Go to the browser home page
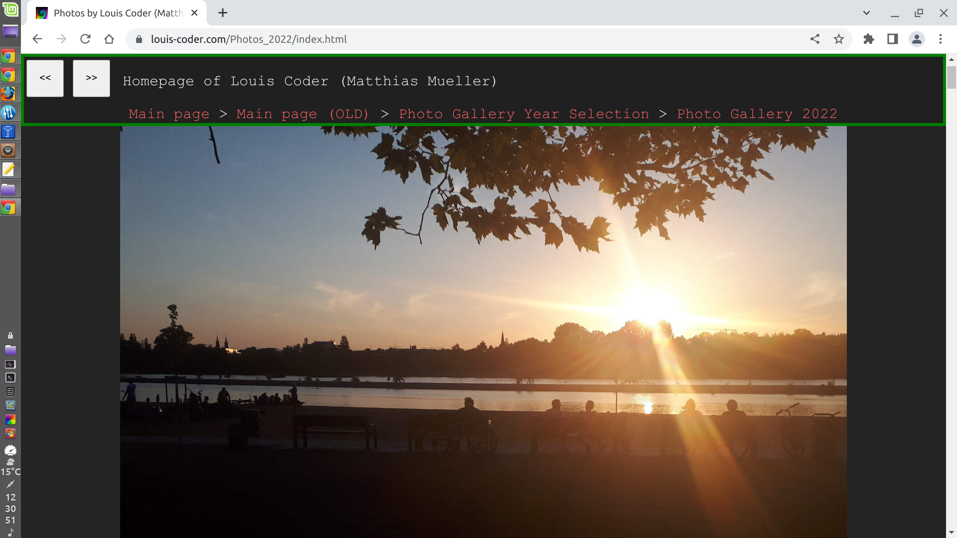This screenshot has width=957, height=538. (109, 39)
